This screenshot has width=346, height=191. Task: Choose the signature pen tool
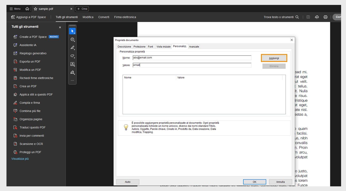(72, 72)
